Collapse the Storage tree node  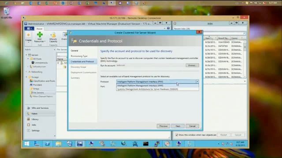pos(26,77)
